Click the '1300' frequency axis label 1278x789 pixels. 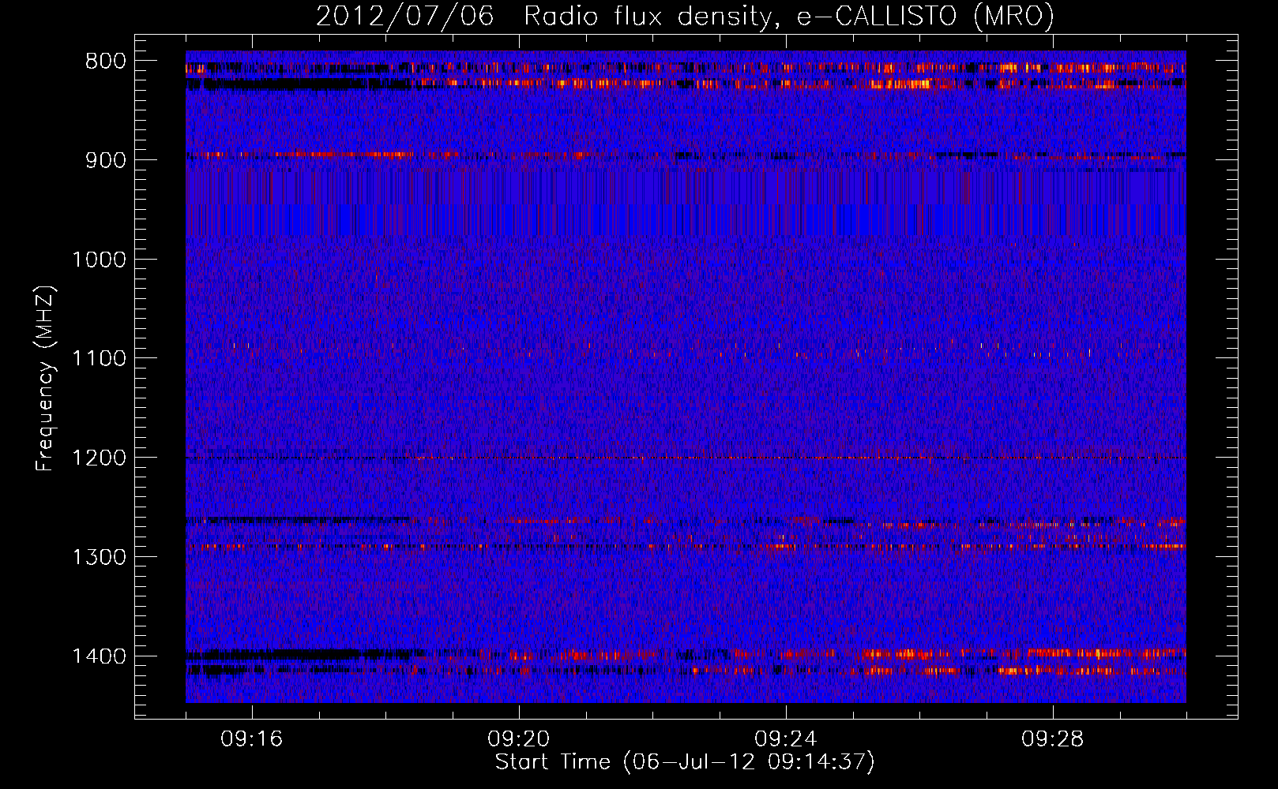pyautogui.click(x=99, y=557)
